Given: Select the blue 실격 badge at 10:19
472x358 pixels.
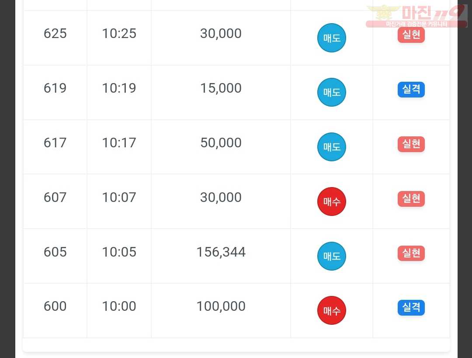Looking at the screenshot, I should [411, 90].
